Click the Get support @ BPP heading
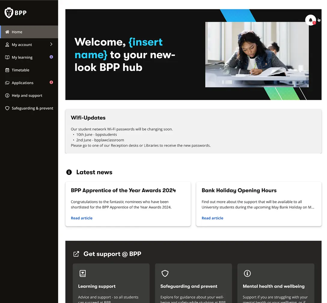327x303 pixels. [112, 254]
